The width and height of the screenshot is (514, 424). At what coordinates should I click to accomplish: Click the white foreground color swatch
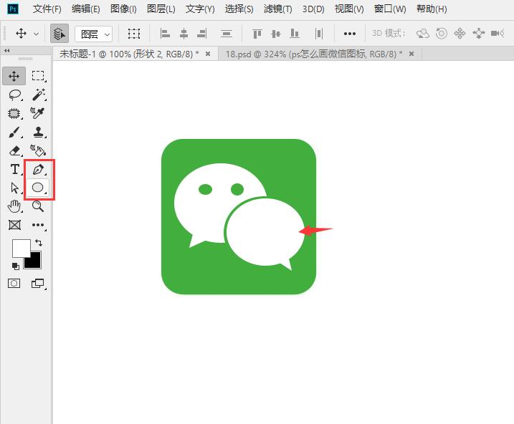click(20, 248)
